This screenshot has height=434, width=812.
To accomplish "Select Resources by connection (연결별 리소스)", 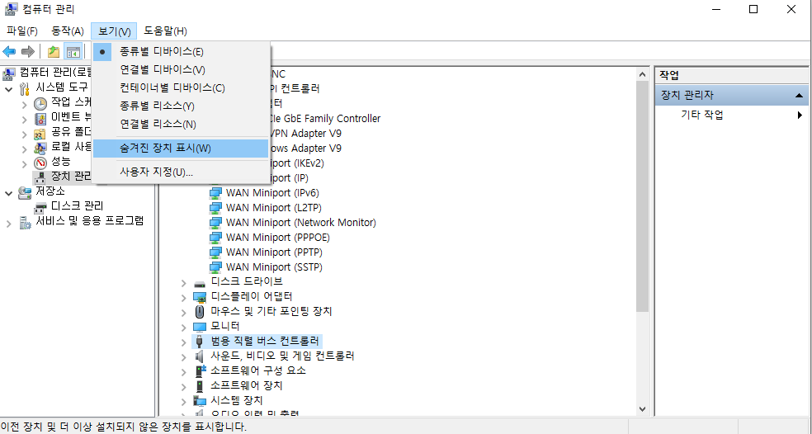I will 181,125.
